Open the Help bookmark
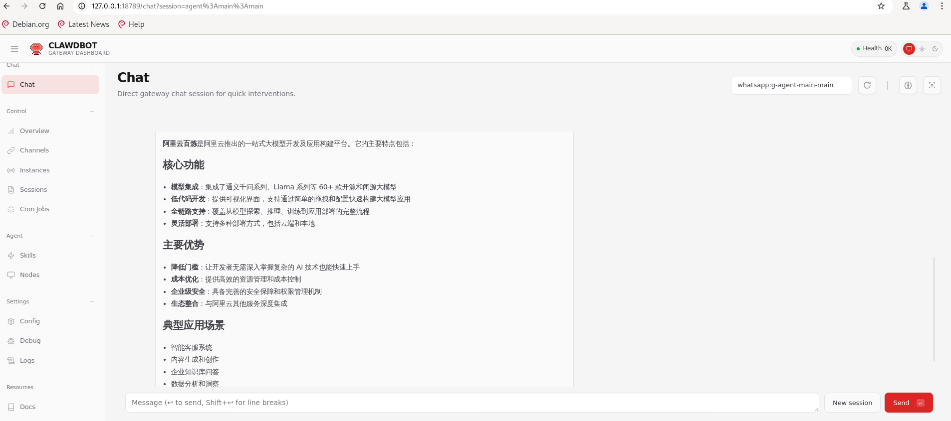This screenshot has width=951, height=421. 132,24
